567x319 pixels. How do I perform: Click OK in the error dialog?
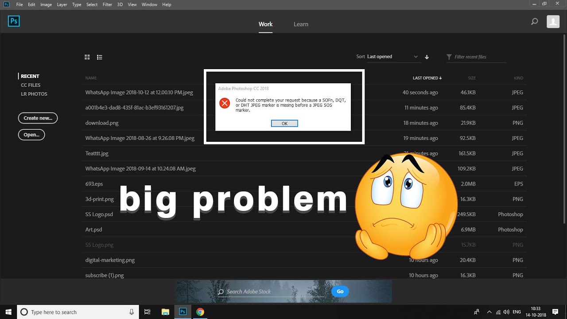[x=284, y=124]
